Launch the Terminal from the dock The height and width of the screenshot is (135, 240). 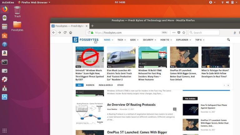click(5, 62)
